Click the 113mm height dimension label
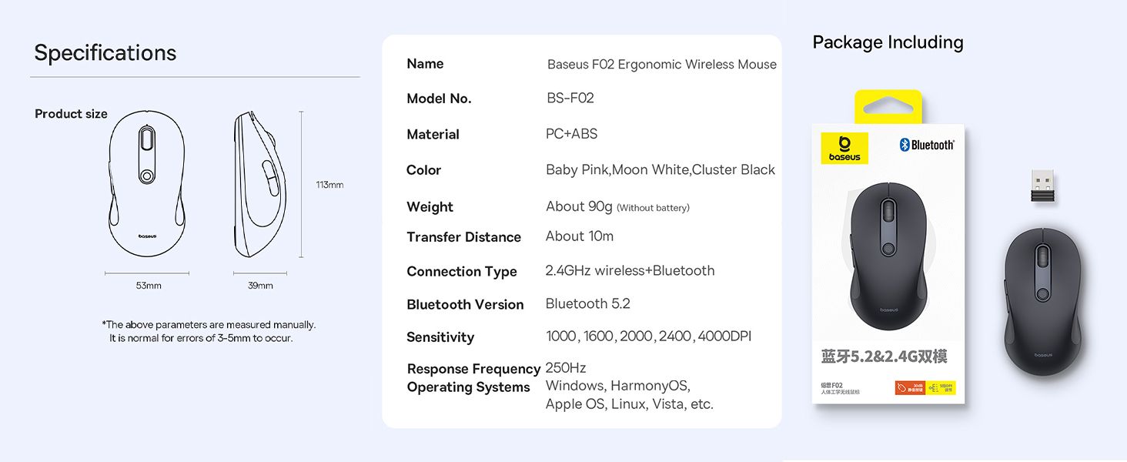 (329, 185)
